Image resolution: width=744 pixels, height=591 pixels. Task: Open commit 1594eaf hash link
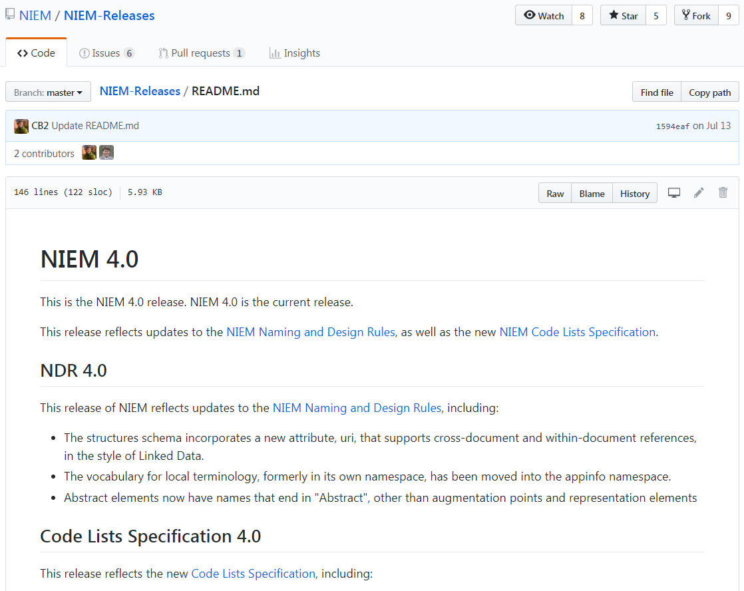(x=672, y=126)
